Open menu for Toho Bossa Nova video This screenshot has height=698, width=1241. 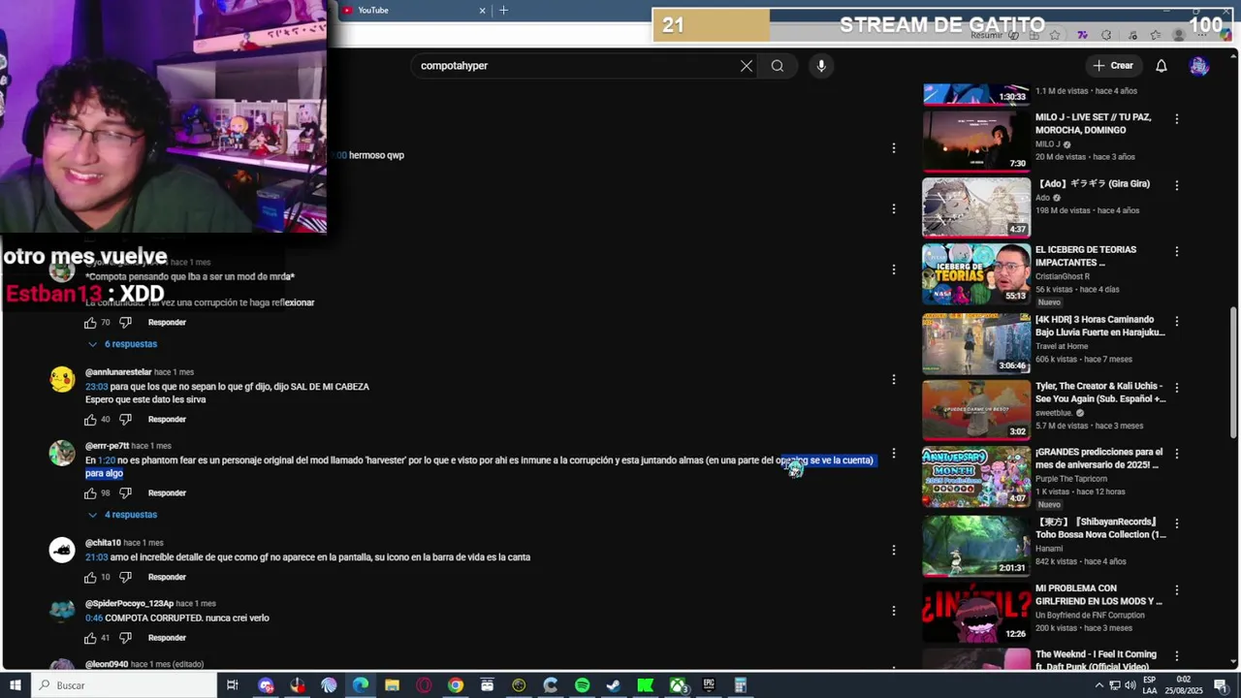[x=1177, y=523]
